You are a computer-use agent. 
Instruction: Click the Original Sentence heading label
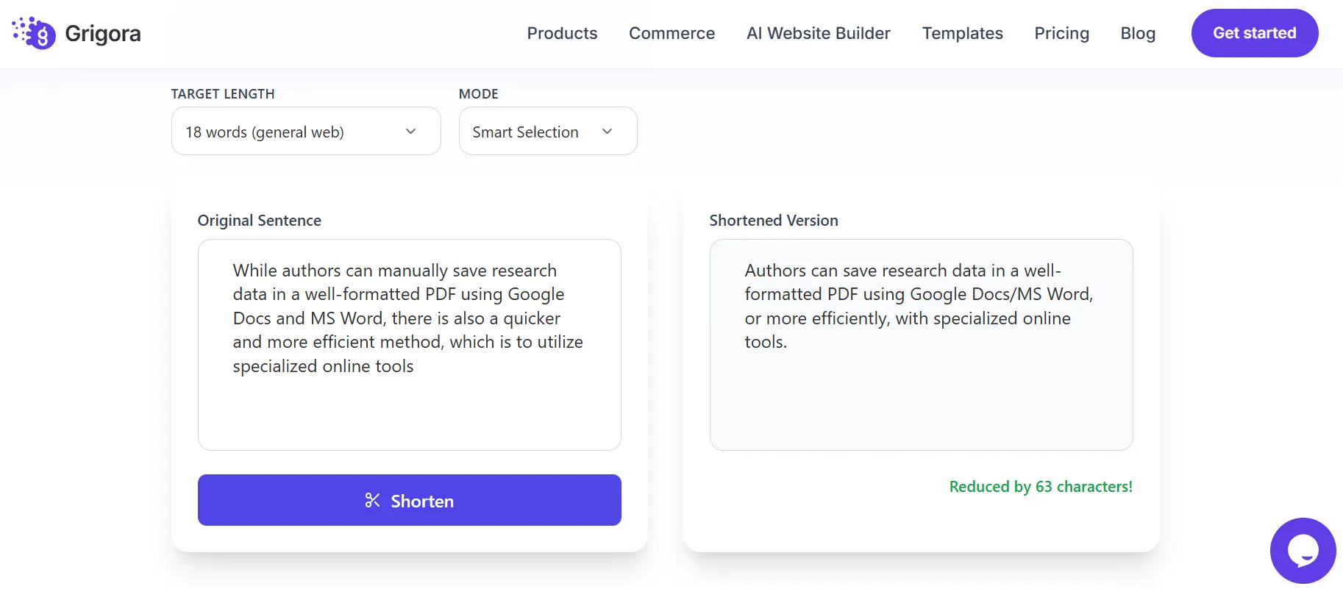[x=260, y=221]
